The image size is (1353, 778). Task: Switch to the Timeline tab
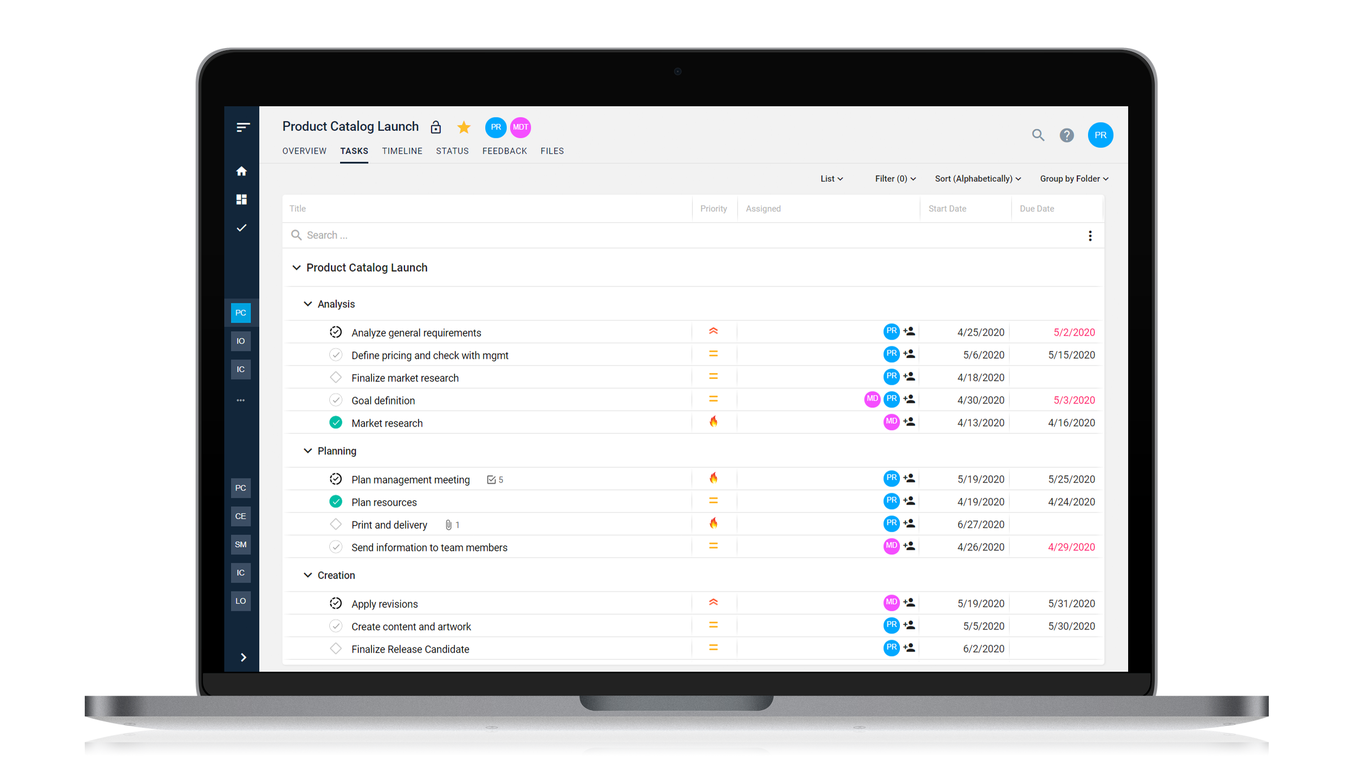[x=402, y=151]
